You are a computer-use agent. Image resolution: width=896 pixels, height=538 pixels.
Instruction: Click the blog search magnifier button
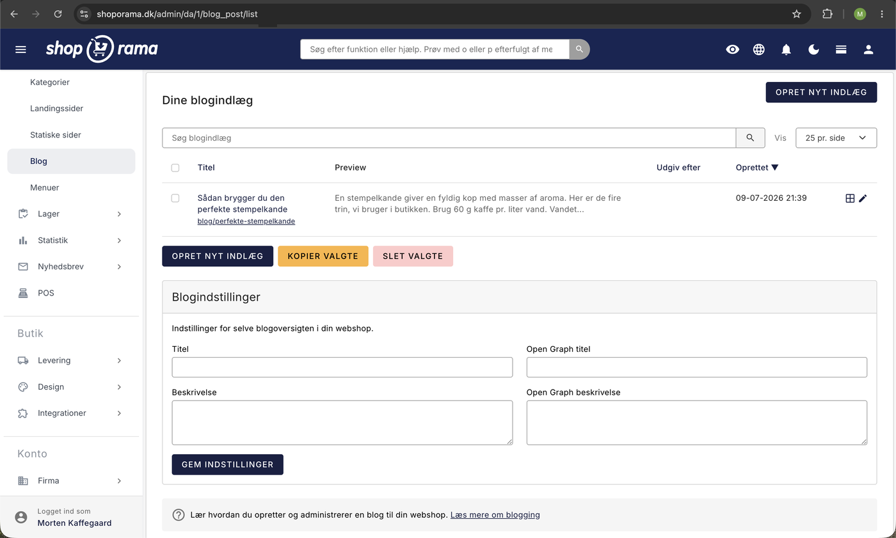[x=750, y=138]
